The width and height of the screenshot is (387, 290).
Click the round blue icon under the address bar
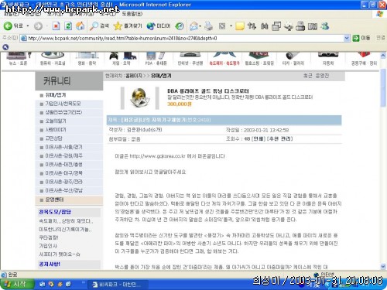tap(5, 47)
